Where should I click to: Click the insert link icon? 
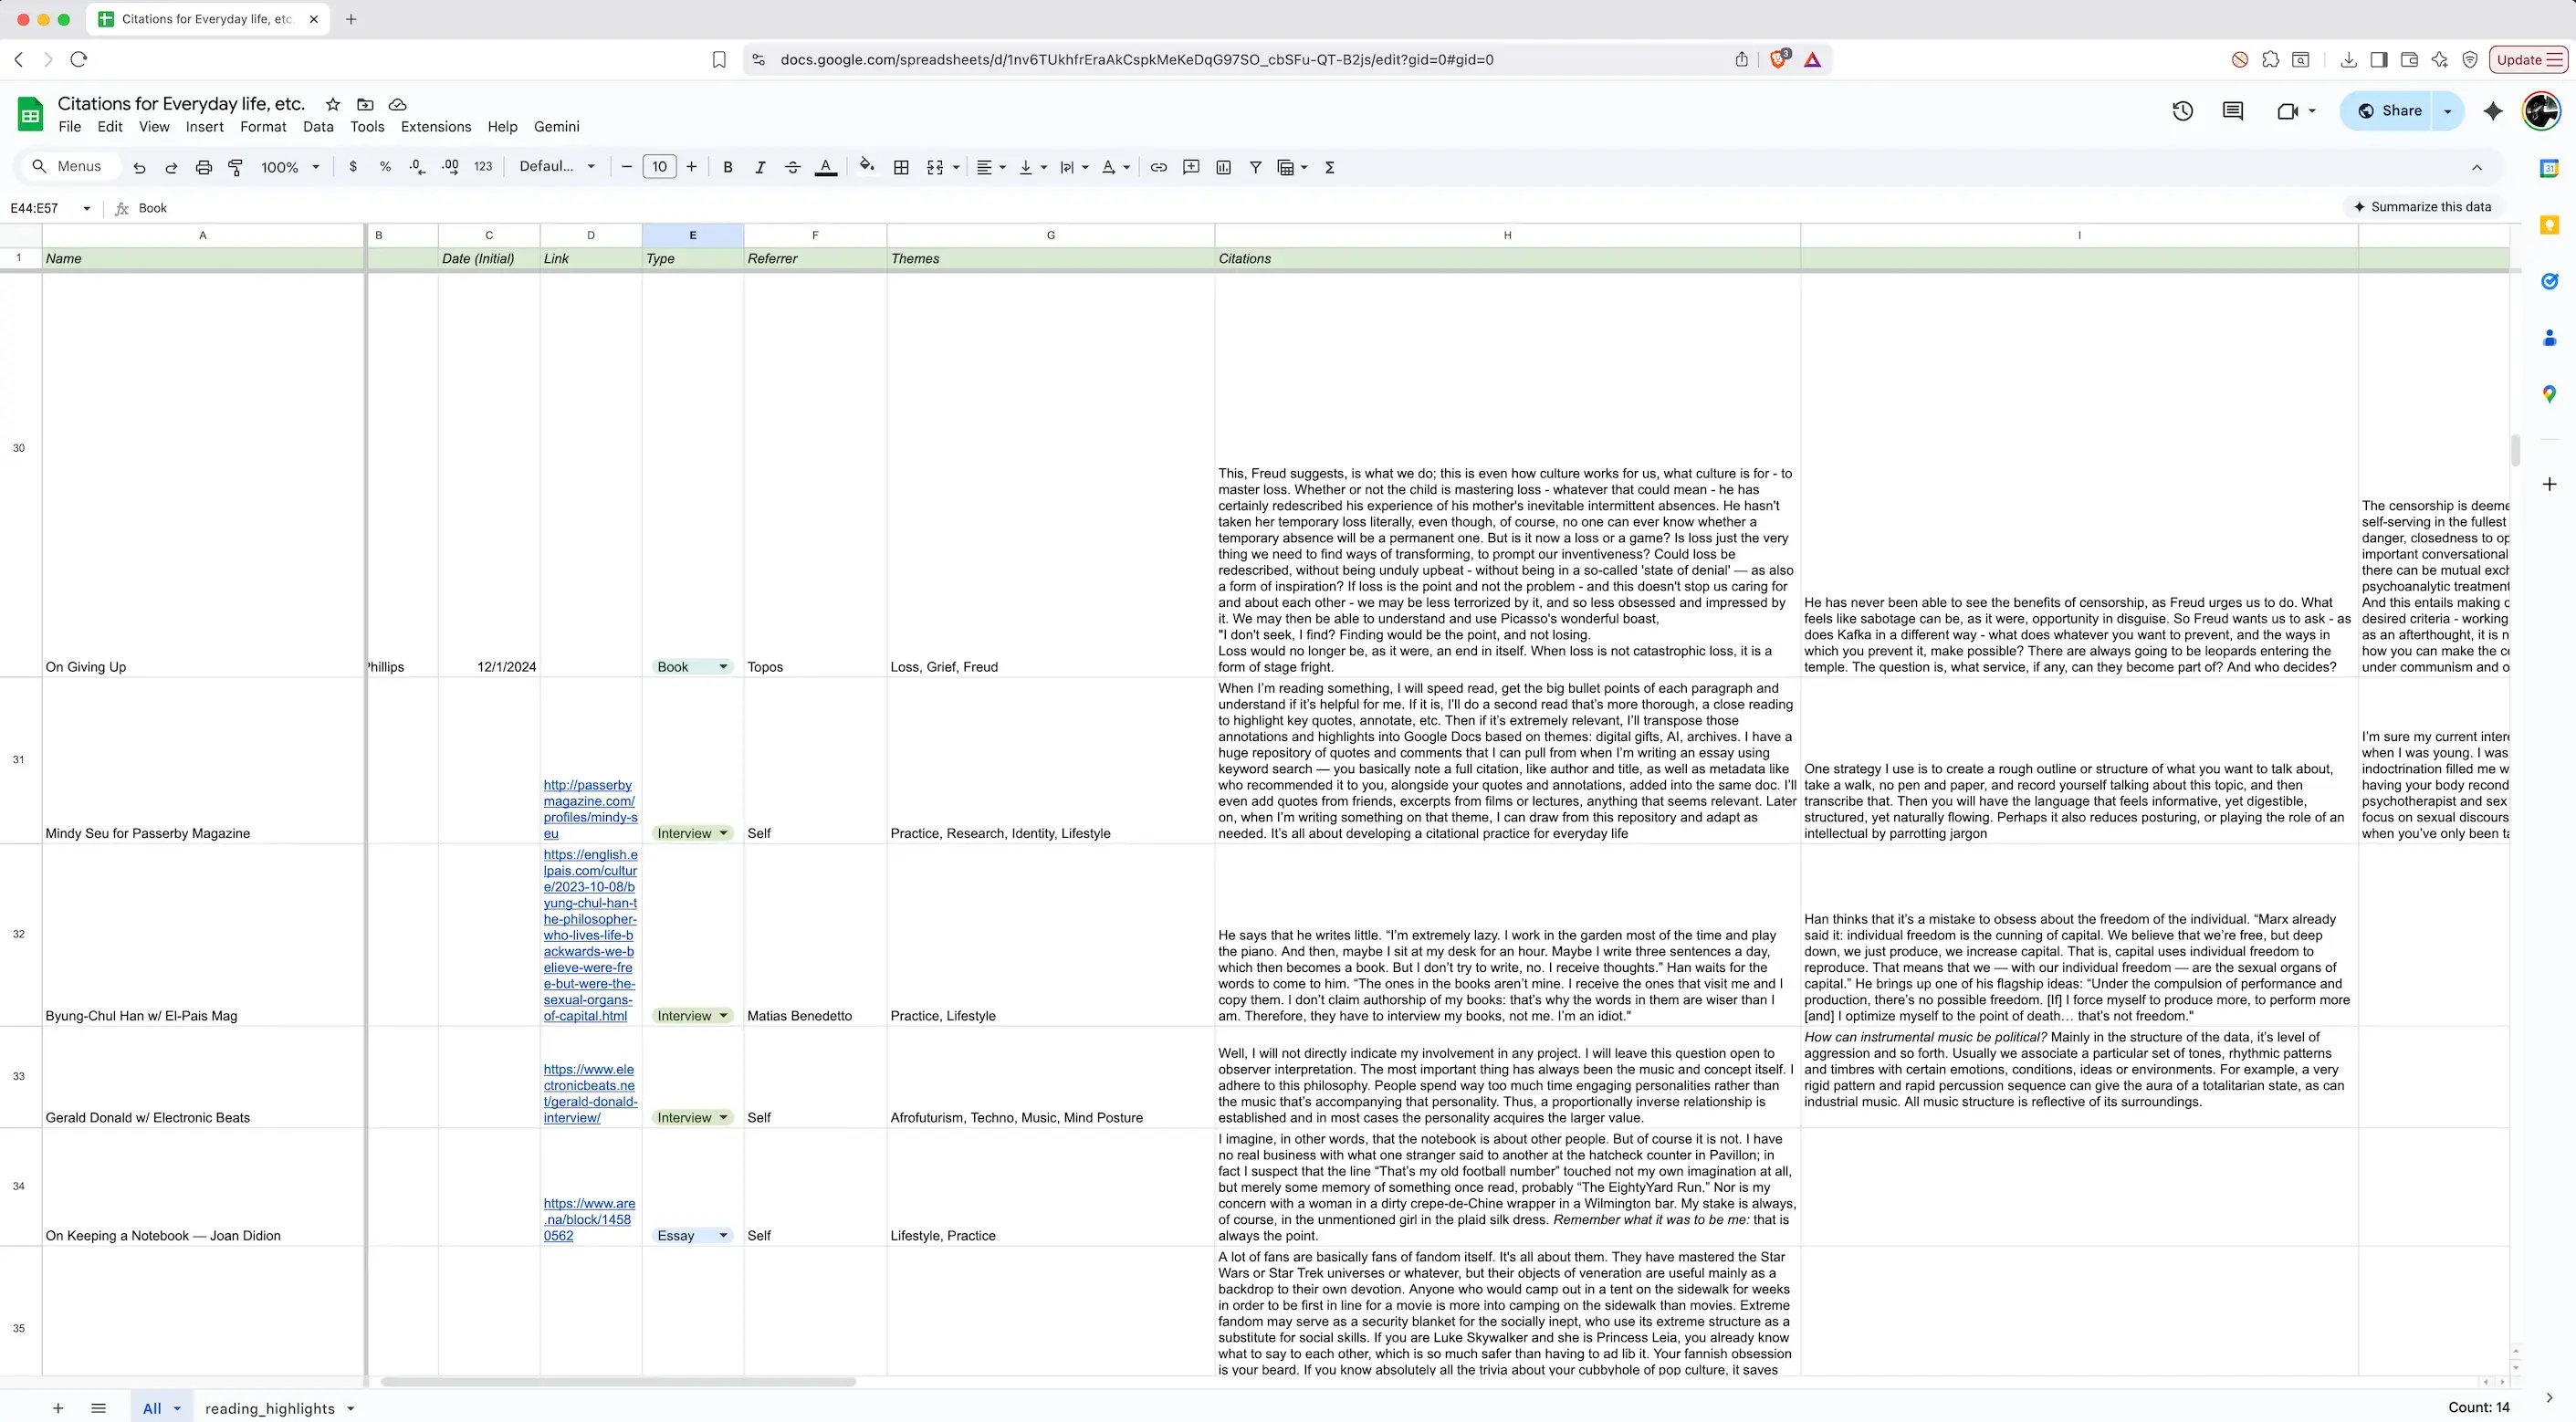point(1158,167)
